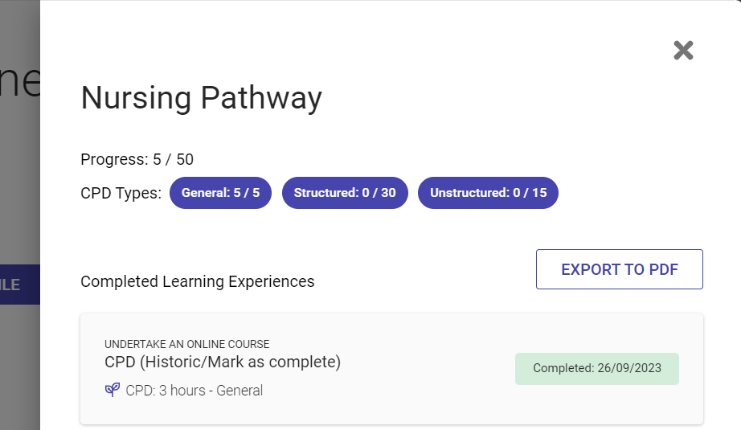Select the Unstructured: 0 / 15 chip
The height and width of the screenshot is (430, 741).
488,193
